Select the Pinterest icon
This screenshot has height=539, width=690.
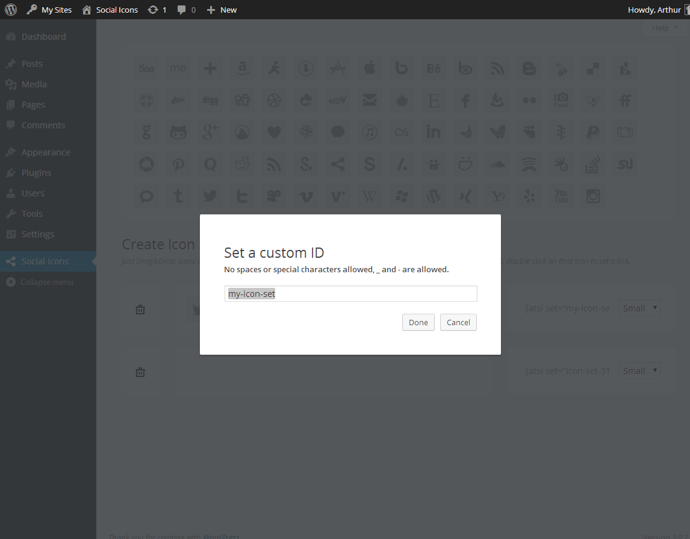click(x=178, y=164)
